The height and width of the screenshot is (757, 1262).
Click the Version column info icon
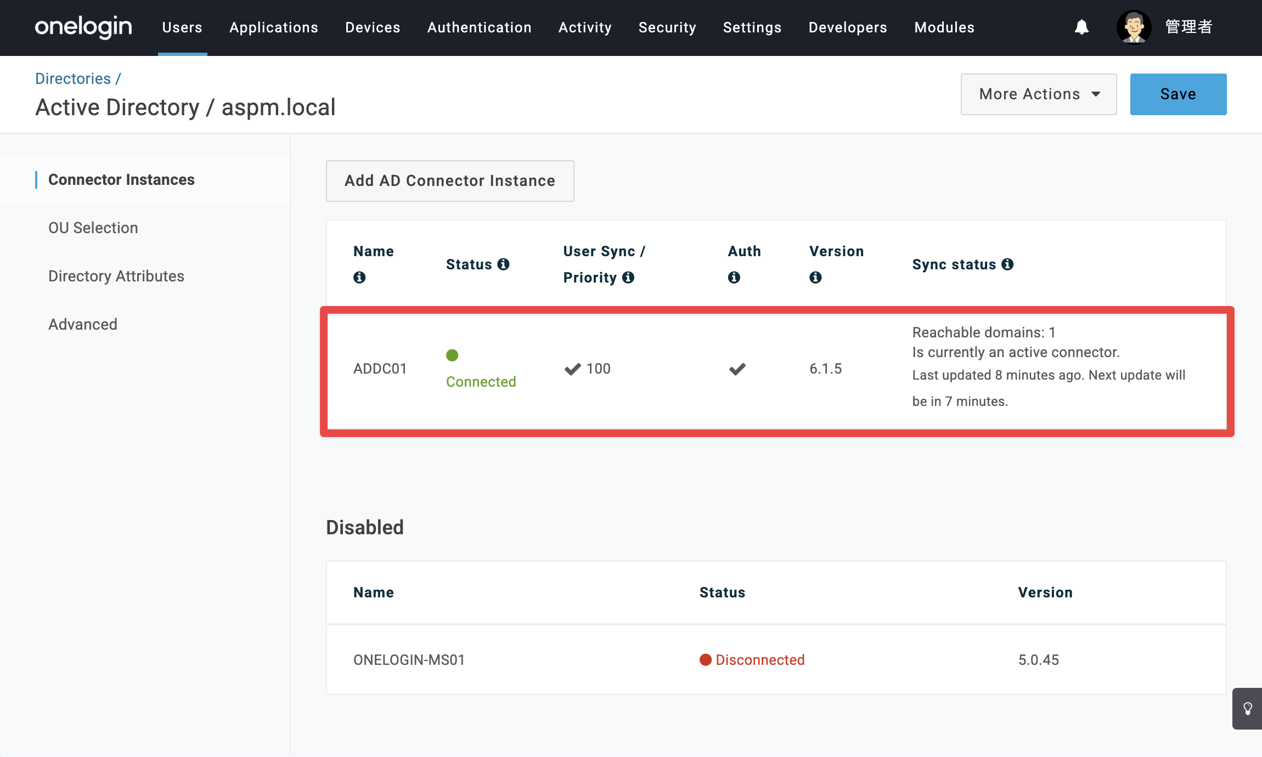(x=815, y=278)
